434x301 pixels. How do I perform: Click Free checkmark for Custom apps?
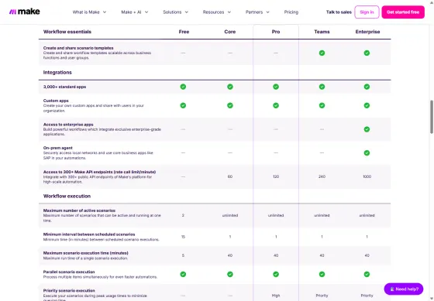click(183, 105)
